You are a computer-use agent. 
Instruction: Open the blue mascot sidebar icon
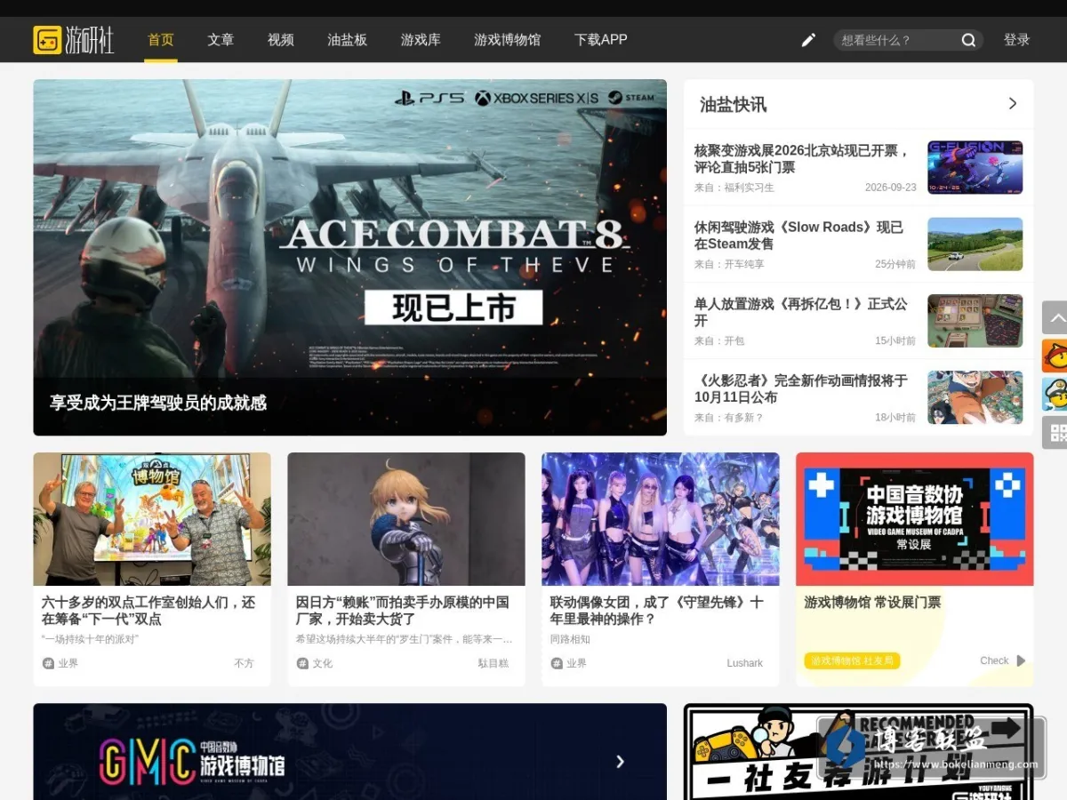click(x=1055, y=394)
